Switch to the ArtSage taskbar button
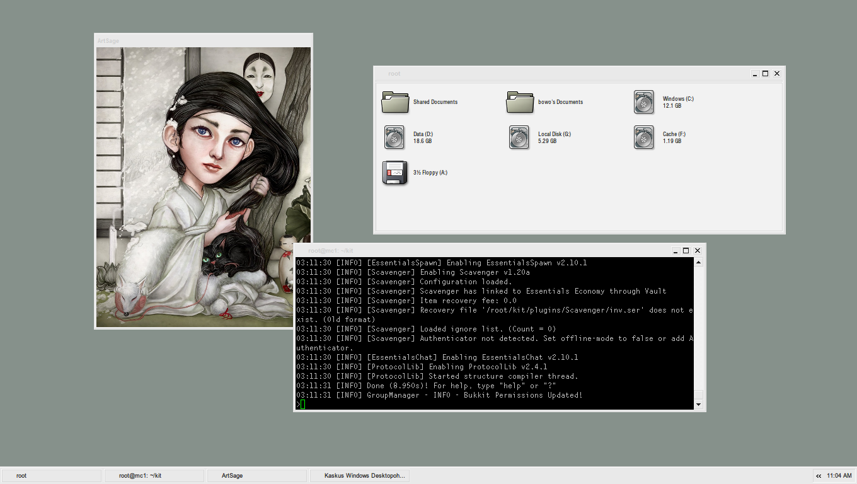The width and height of the screenshot is (857, 484). click(x=256, y=476)
